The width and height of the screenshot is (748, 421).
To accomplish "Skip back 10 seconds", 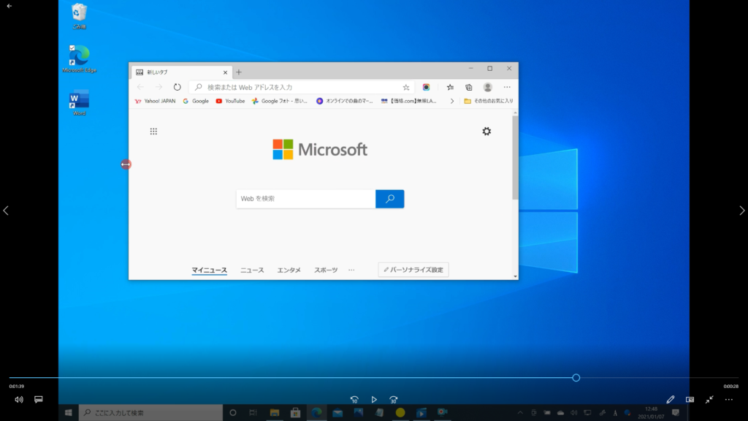I will tap(354, 400).
